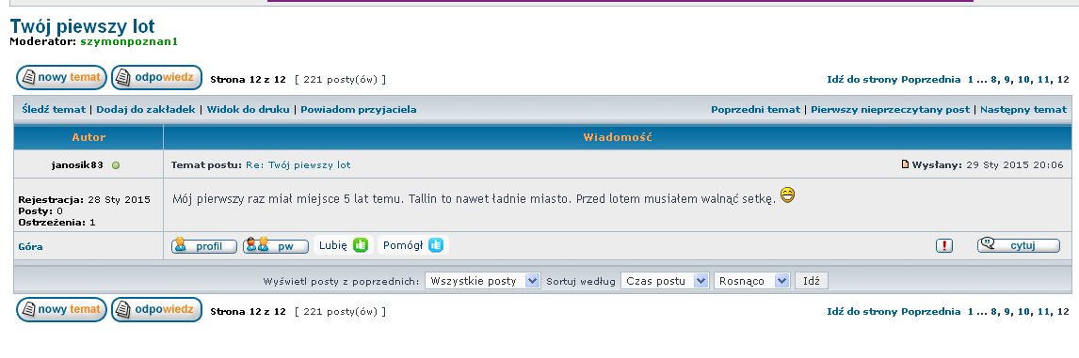
Task: Click 'Poprzednia' in the pagination under the sort options
Action: pos(931,311)
